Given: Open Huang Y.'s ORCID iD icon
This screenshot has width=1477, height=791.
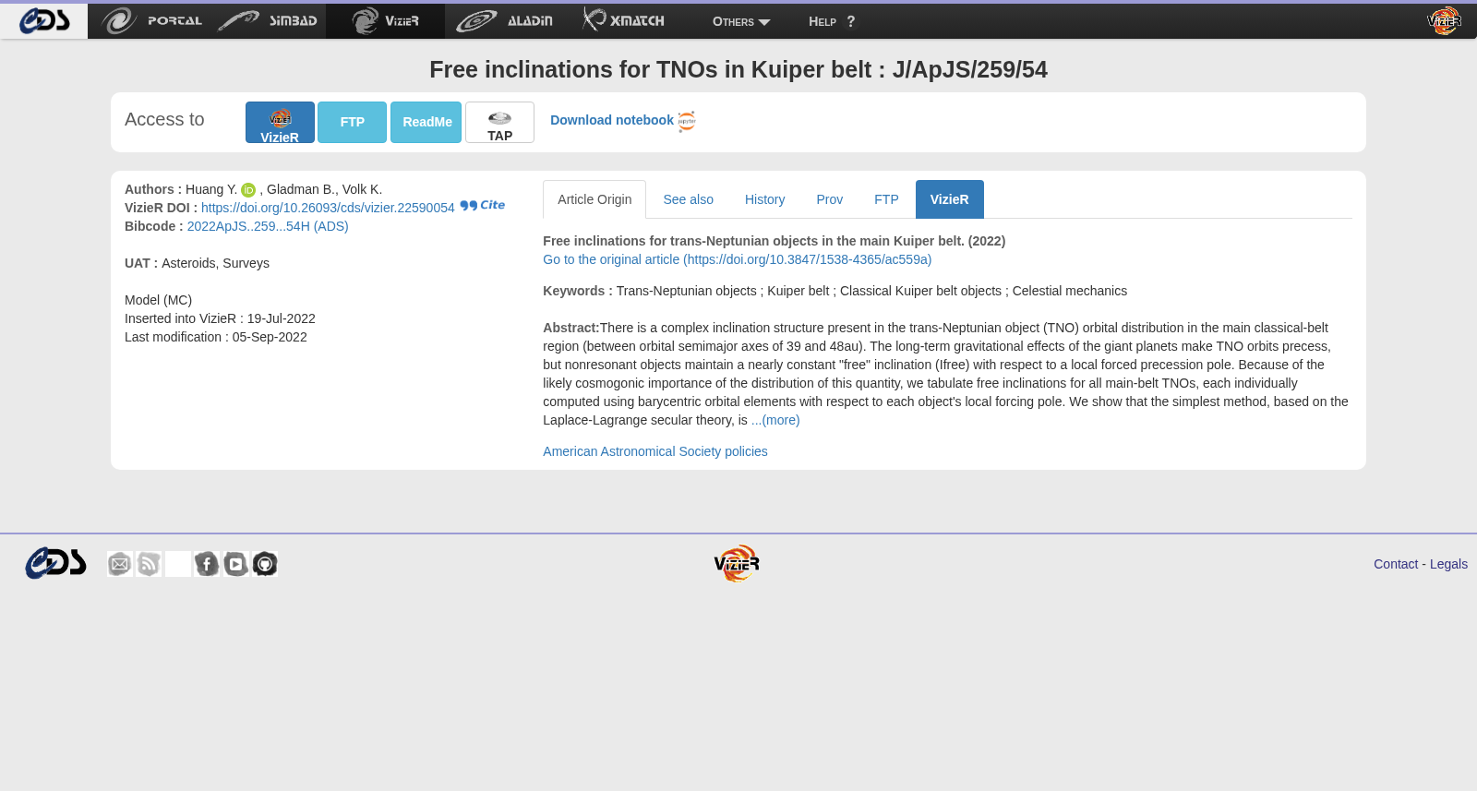Looking at the screenshot, I should [x=248, y=190].
